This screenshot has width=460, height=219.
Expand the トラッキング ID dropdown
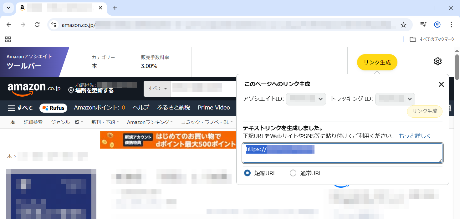pos(395,99)
